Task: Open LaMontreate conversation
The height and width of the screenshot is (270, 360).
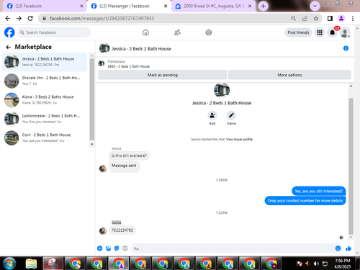Action: (45, 119)
